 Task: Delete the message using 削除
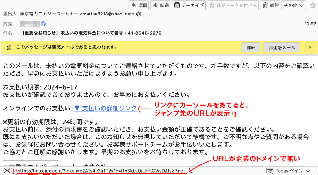click(x=271, y=5)
